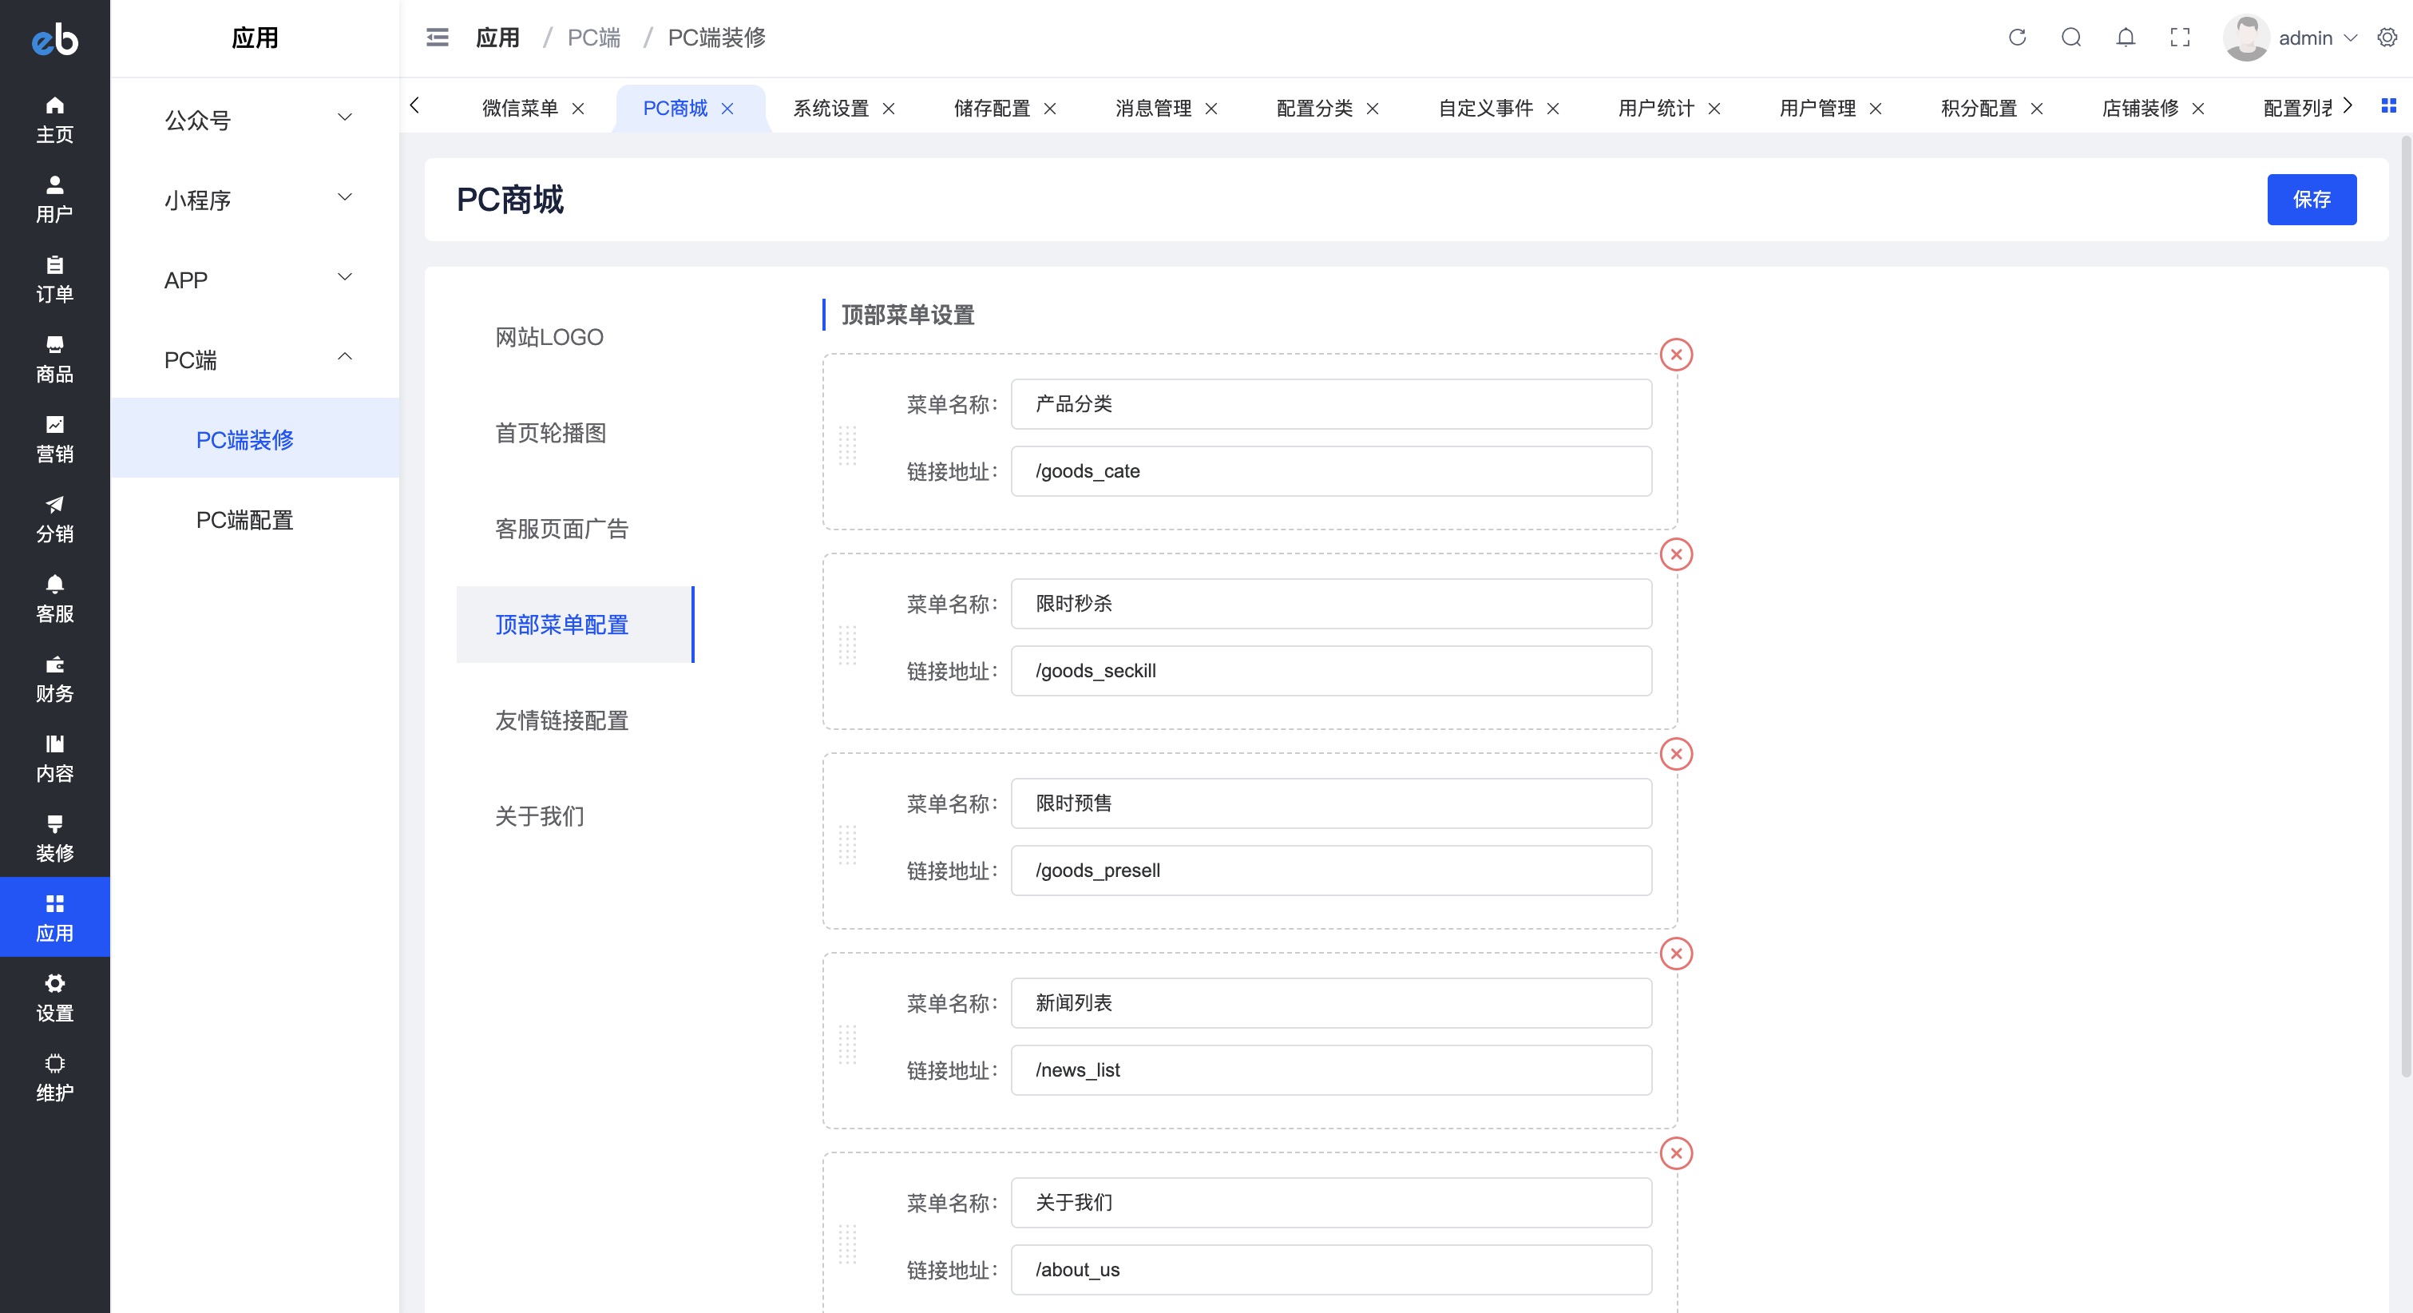Switch to the 用户统计 tab
The image size is (2413, 1313).
pyautogui.click(x=1656, y=108)
